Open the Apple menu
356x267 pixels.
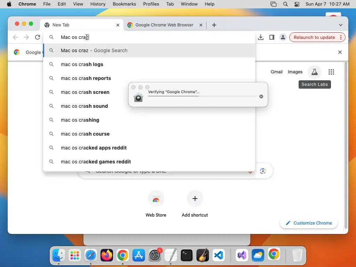pyautogui.click(x=9, y=4)
